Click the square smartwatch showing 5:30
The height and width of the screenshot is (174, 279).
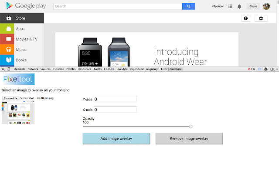pyautogui.click(x=90, y=52)
